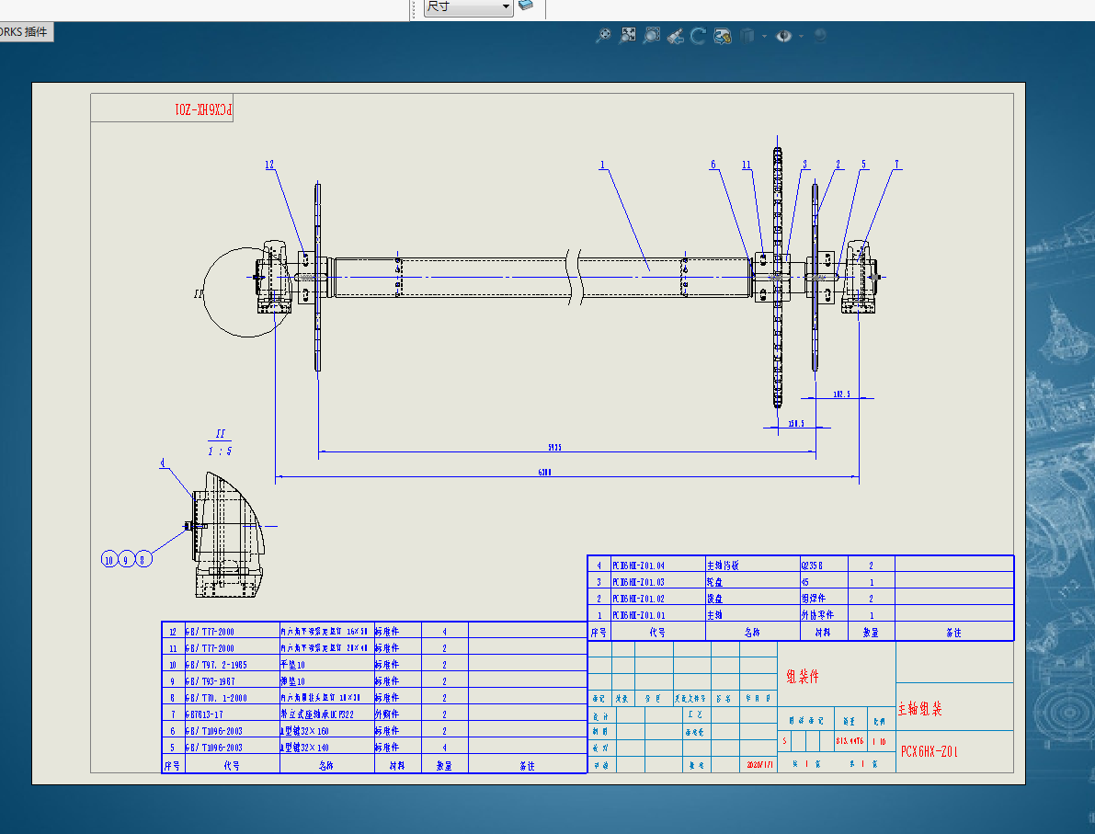Click the circled balloon 10
The image size is (1095, 834).
point(108,559)
